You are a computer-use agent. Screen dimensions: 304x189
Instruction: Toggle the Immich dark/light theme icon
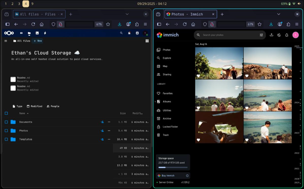279,35
